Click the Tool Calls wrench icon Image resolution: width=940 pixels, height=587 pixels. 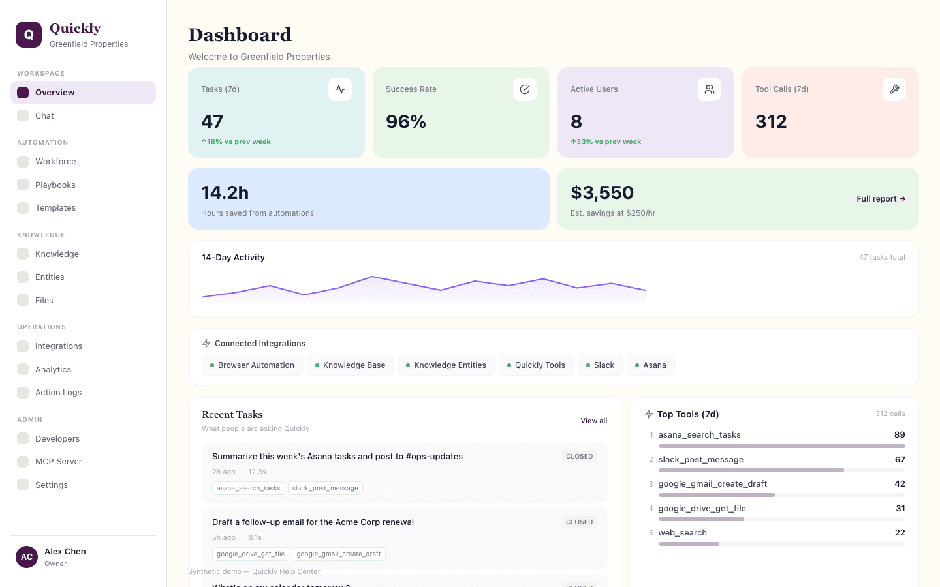[x=894, y=89]
